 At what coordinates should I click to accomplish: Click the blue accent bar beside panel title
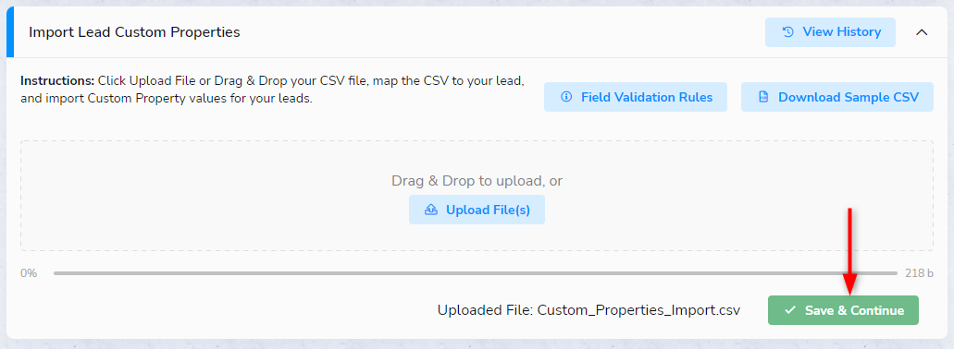pos(10,32)
